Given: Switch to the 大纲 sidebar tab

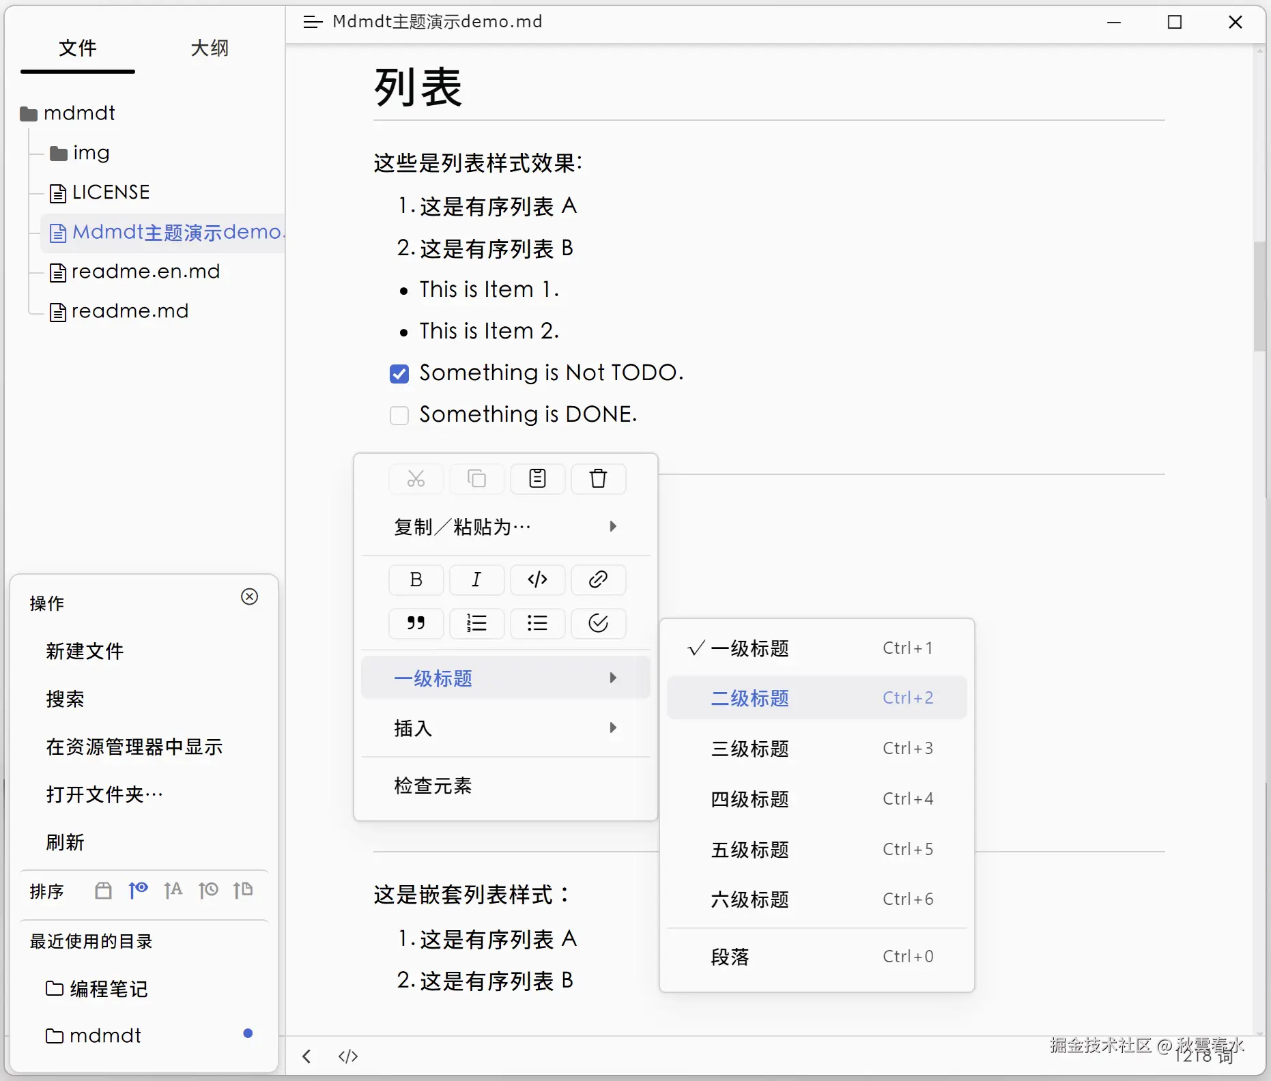Looking at the screenshot, I should [x=210, y=48].
